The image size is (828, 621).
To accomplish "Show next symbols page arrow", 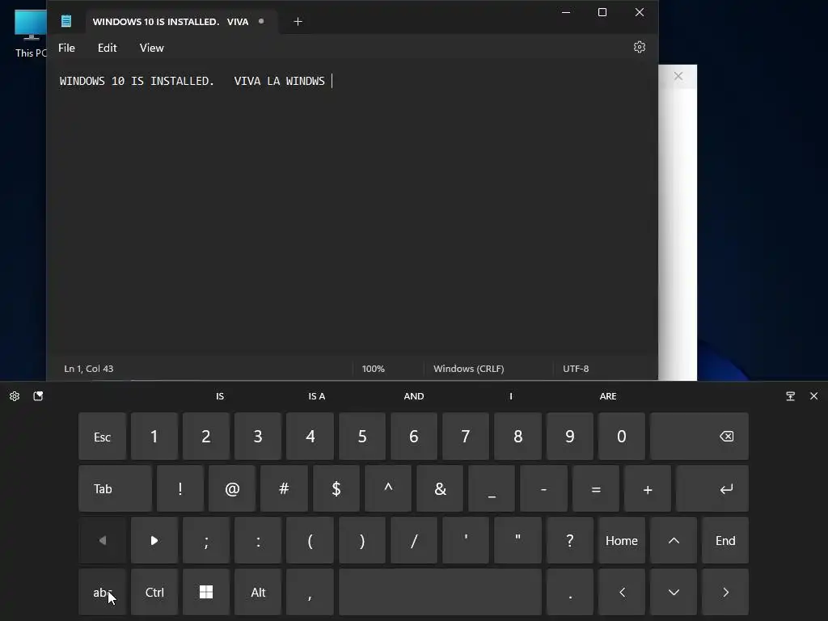I will coord(154,540).
